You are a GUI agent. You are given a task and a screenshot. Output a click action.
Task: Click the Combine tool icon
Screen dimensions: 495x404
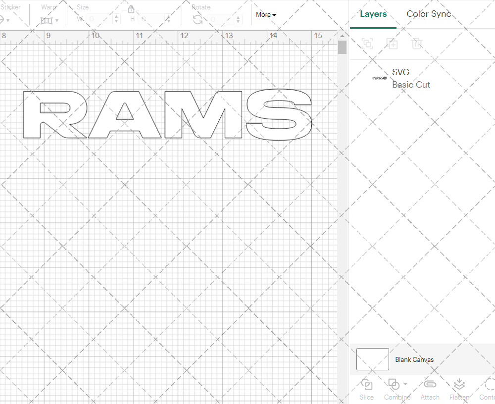394,384
